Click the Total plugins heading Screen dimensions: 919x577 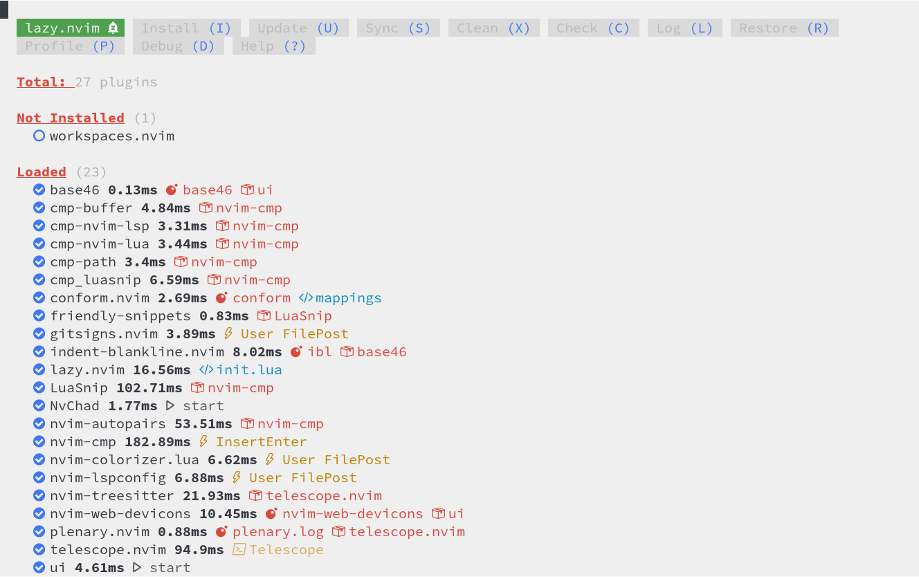[x=42, y=82]
